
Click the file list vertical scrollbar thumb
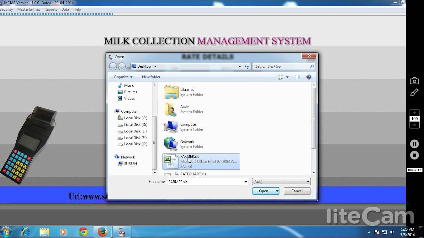[x=314, y=118]
